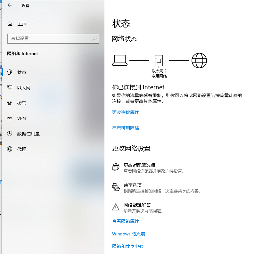The image size is (263, 254).
Task: Click the Home (主页) icon
Action: coord(10,24)
